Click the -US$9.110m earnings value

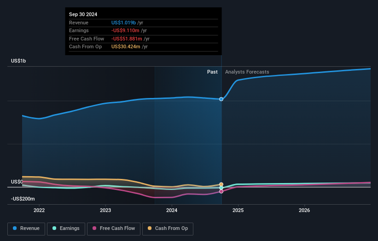coord(125,30)
